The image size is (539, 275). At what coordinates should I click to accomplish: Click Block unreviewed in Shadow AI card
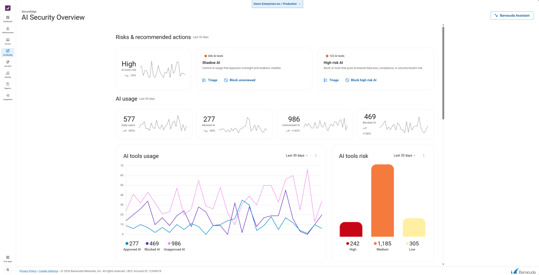click(239, 80)
